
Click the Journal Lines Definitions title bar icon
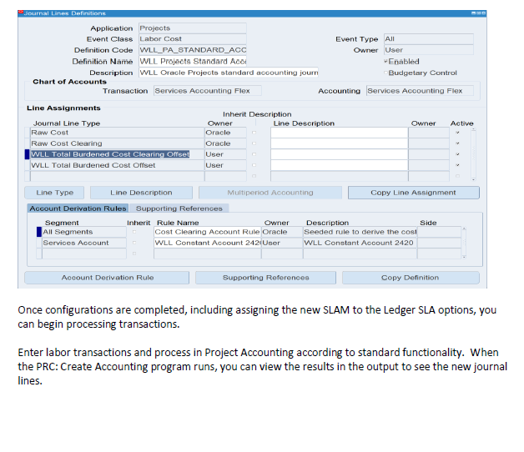point(20,13)
